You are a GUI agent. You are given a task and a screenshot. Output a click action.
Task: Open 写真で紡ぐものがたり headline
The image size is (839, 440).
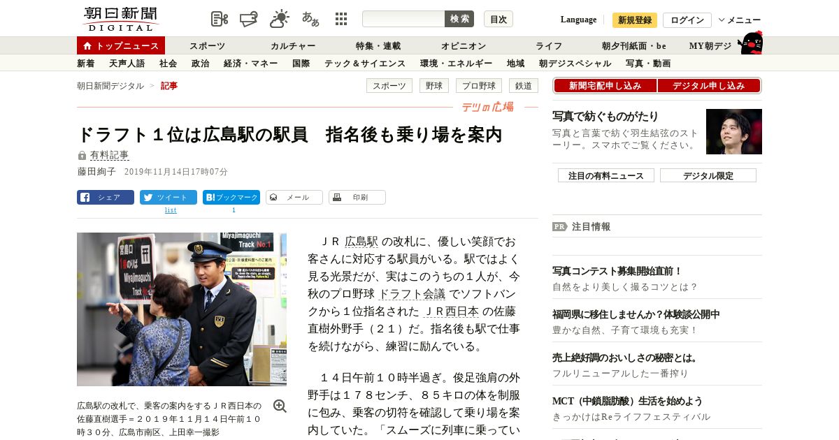coord(605,117)
